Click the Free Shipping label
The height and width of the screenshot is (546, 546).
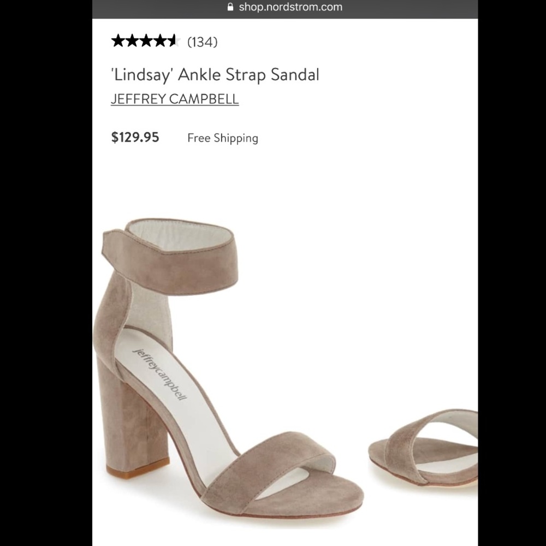click(222, 138)
